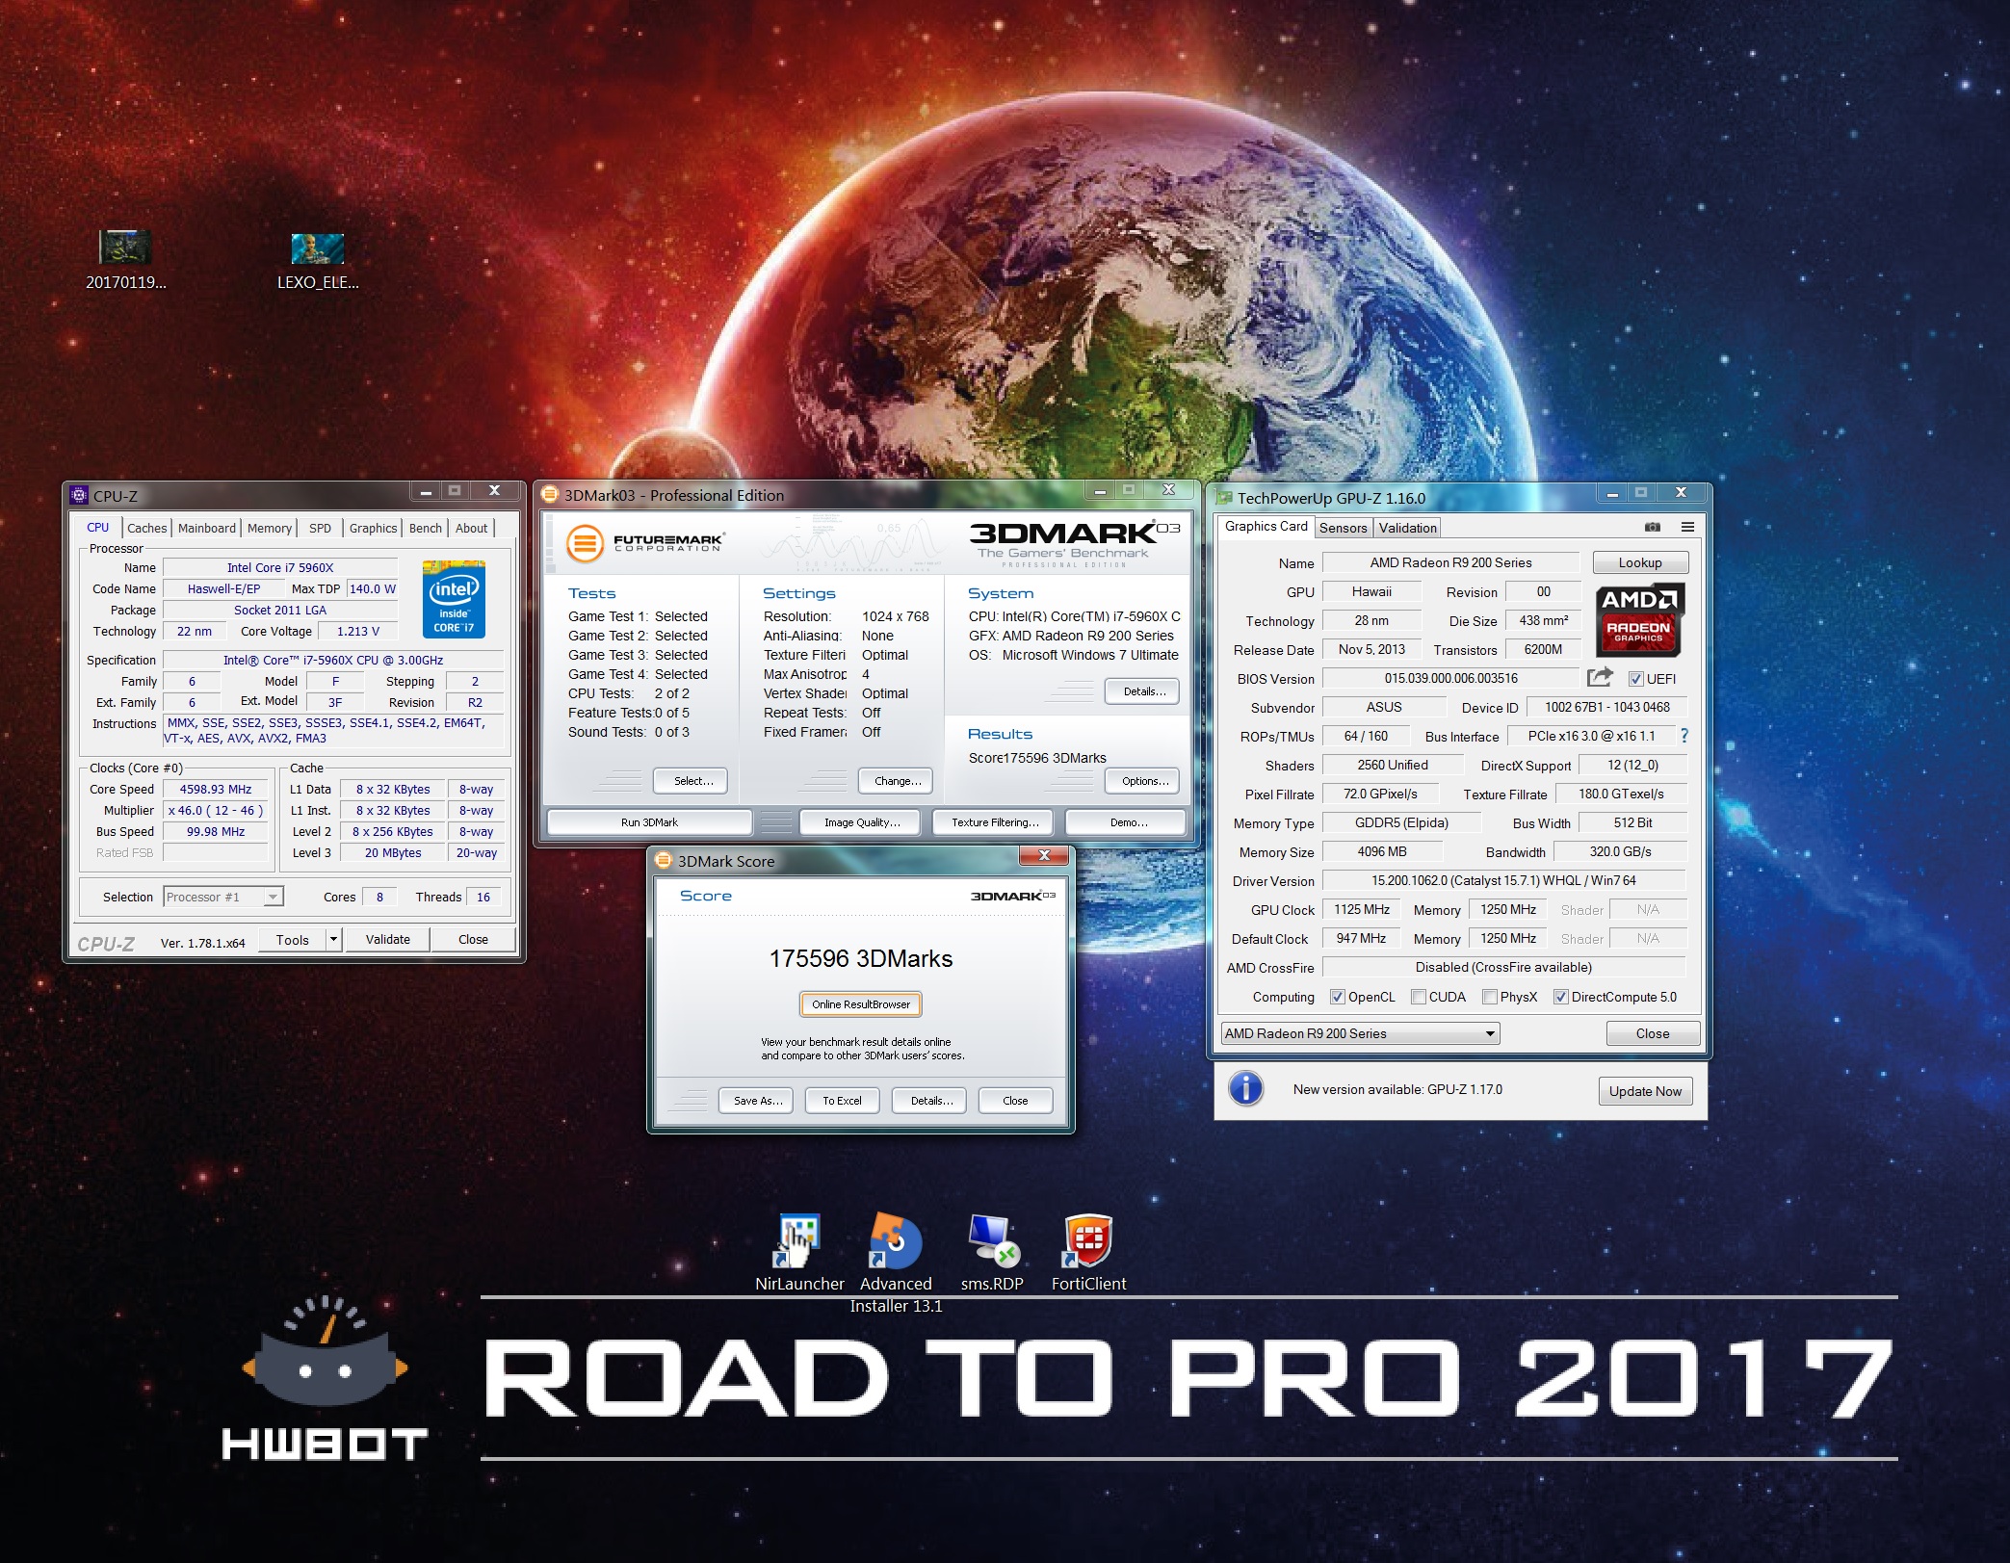Toggle the PhysX checkbox
Screen dimensions: 2010x1563
click(x=1490, y=997)
